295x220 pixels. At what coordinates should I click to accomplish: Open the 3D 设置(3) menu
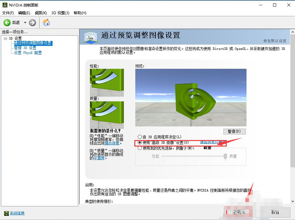(60, 13)
